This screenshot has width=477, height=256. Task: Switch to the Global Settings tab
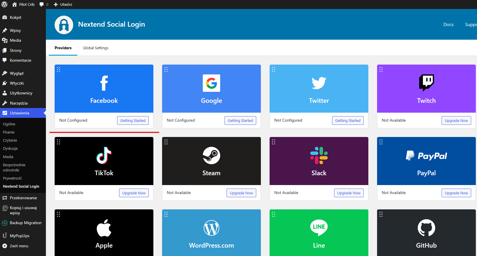point(96,48)
